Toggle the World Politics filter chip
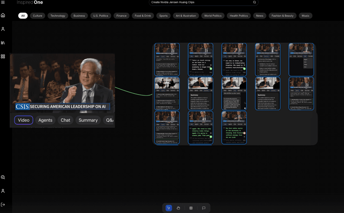344x213 pixels. point(213,15)
